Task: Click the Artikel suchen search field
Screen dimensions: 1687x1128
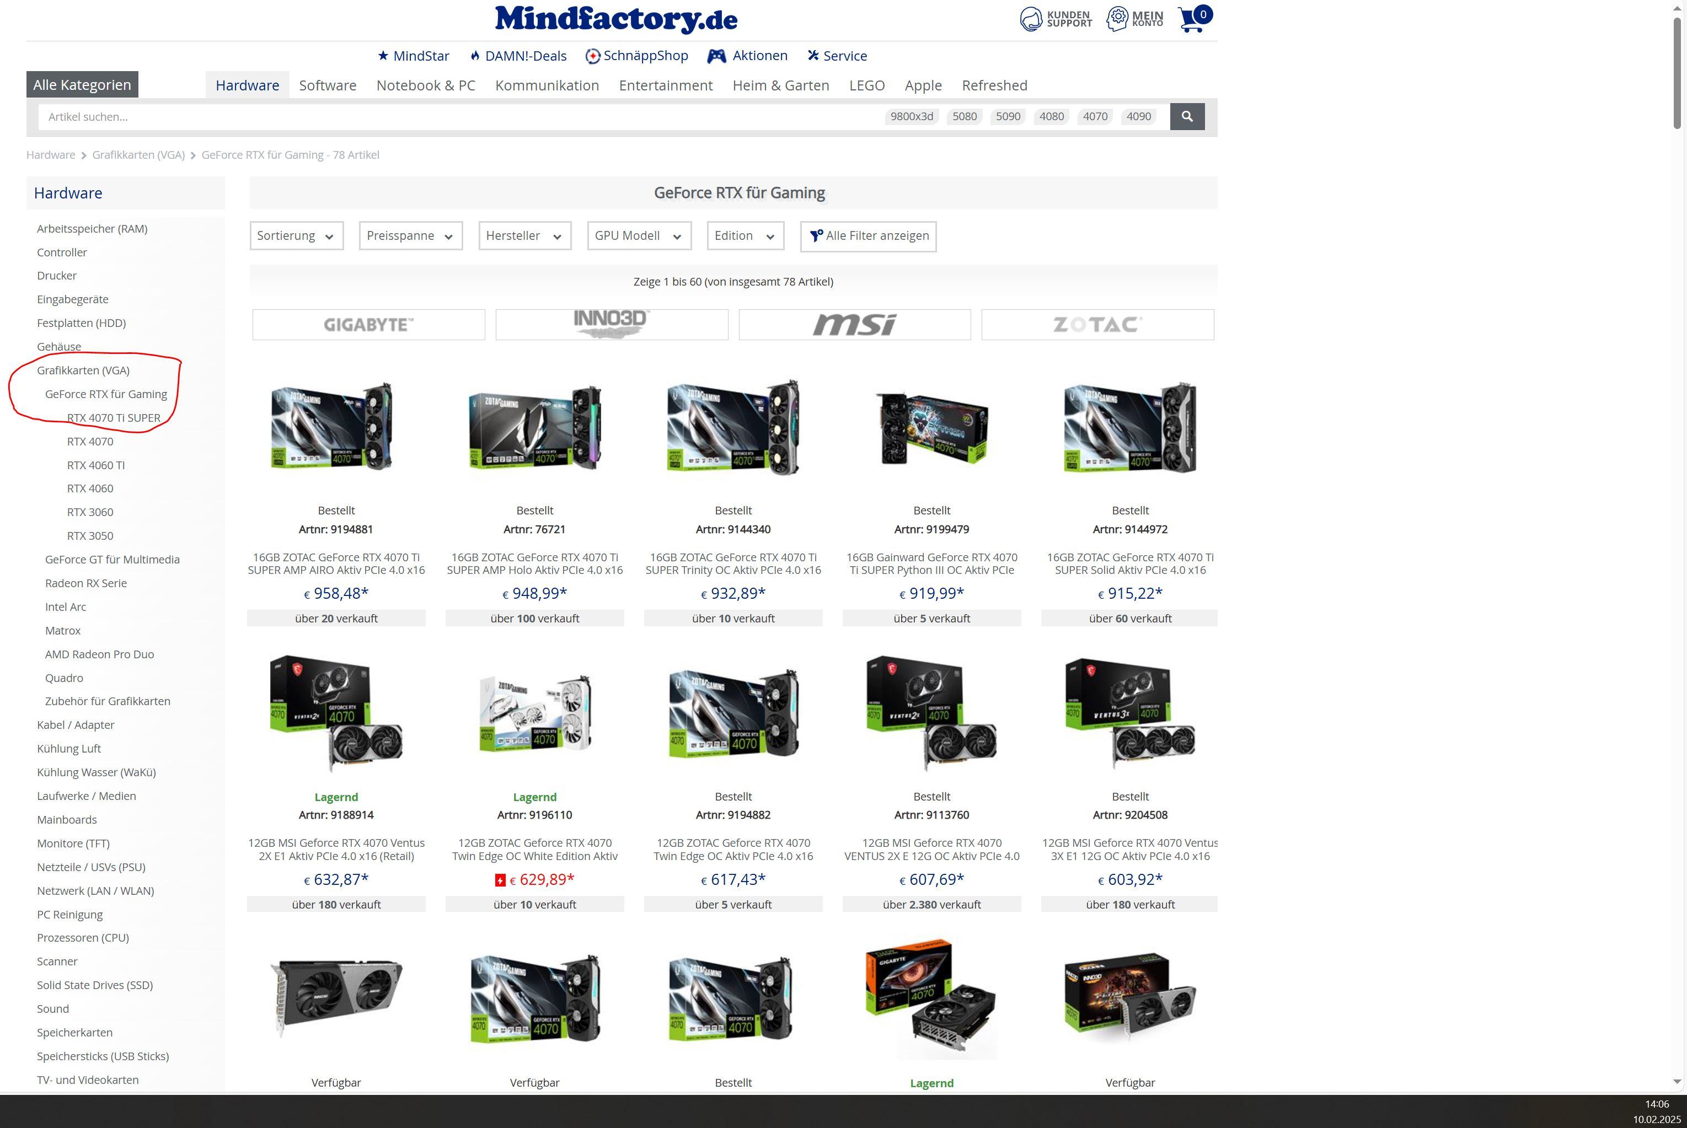Action: click(x=460, y=116)
